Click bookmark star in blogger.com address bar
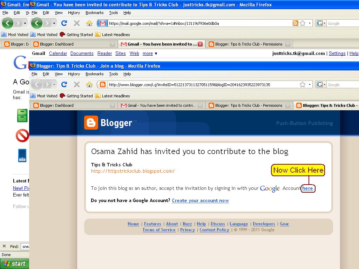 (x=303, y=84)
